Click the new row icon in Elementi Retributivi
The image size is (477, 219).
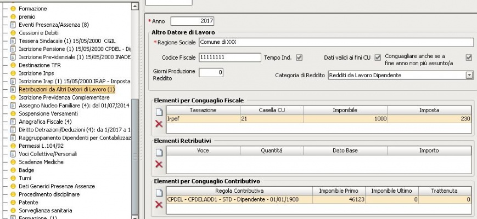coord(159,152)
